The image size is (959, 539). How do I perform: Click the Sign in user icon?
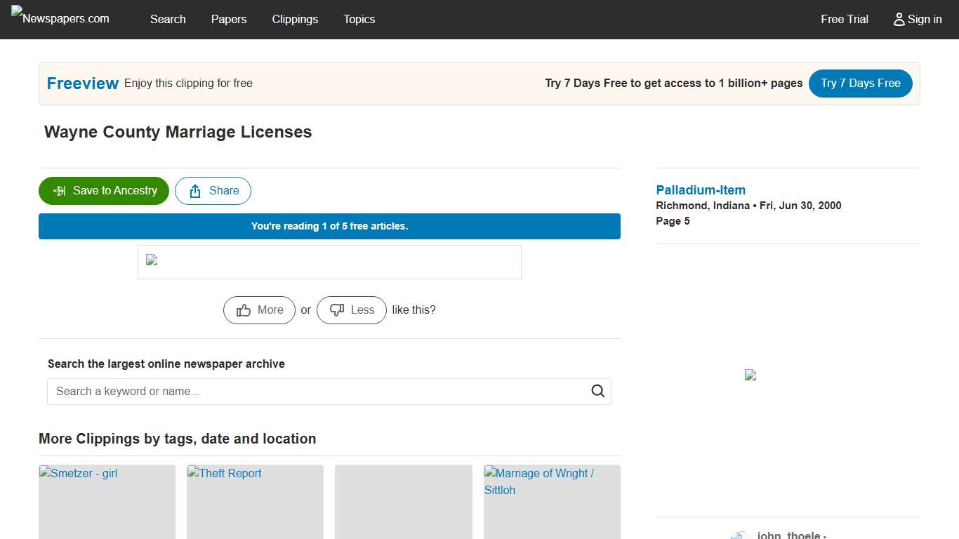[x=899, y=20]
